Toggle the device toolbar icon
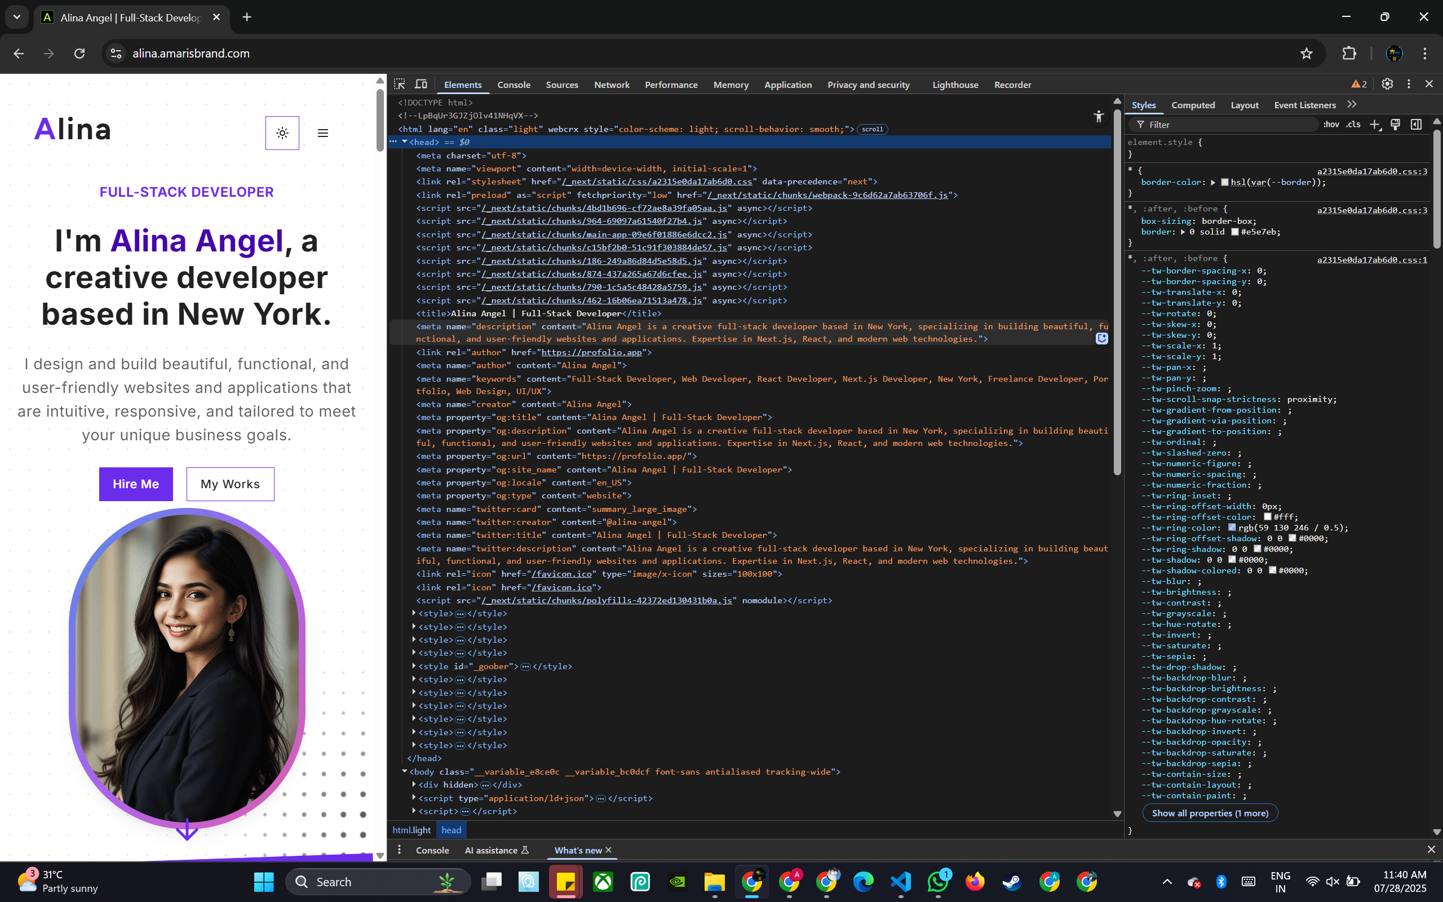1443x902 pixels. (x=421, y=84)
